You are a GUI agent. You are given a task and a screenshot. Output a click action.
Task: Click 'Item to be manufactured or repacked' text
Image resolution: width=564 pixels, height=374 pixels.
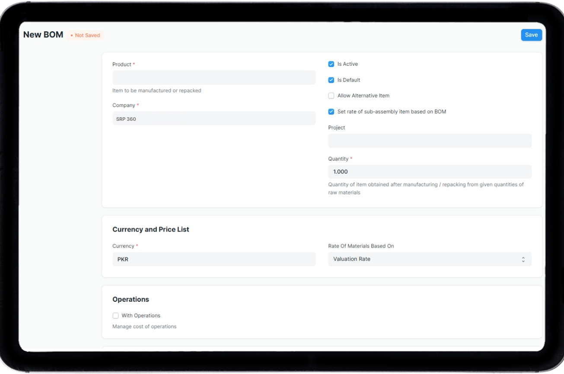pyautogui.click(x=157, y=90)
